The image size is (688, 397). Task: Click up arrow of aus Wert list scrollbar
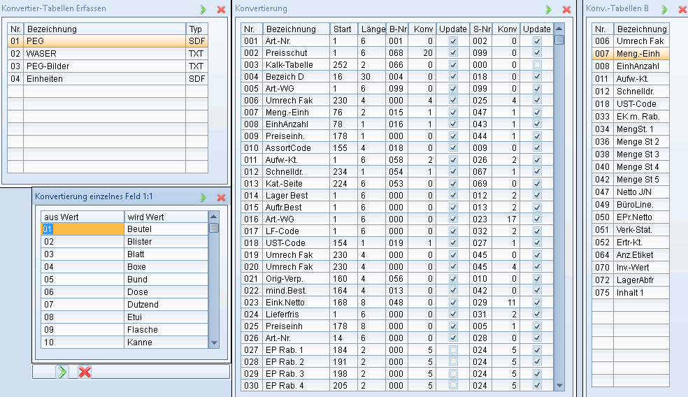click(214, 217)
